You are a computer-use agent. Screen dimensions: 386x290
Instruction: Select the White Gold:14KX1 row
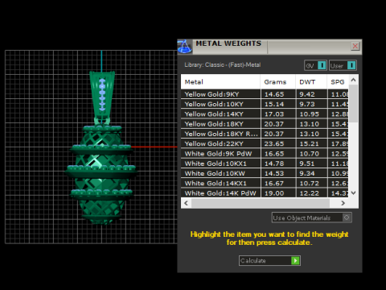click(x=265, y=184)
